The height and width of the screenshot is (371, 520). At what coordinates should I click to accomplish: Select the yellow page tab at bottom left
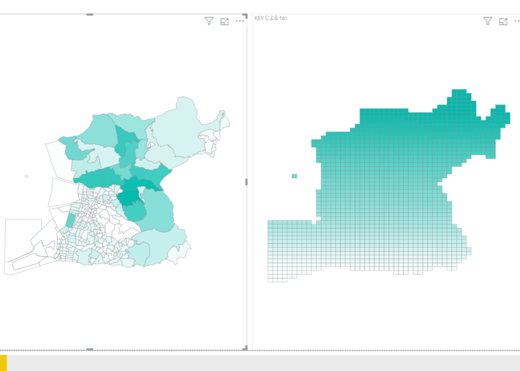[3, 363]
